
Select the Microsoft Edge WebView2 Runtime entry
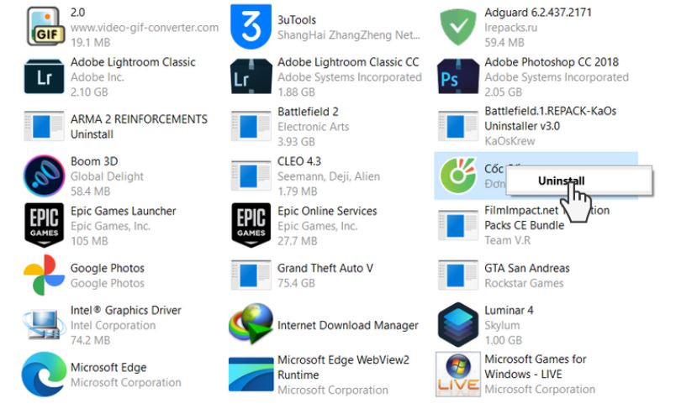(343, 367)
